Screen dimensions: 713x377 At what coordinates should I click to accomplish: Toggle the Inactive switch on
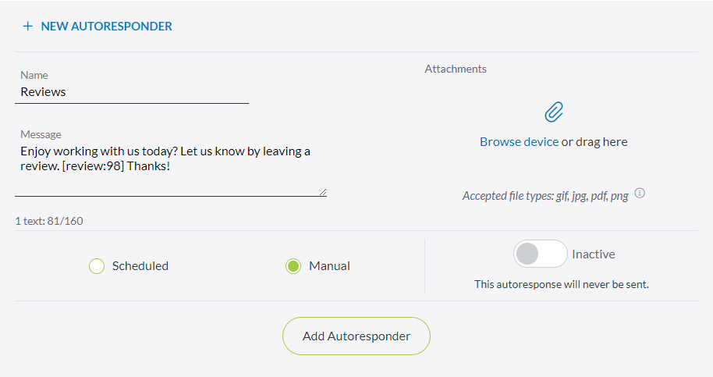click(x=540, y=254)
